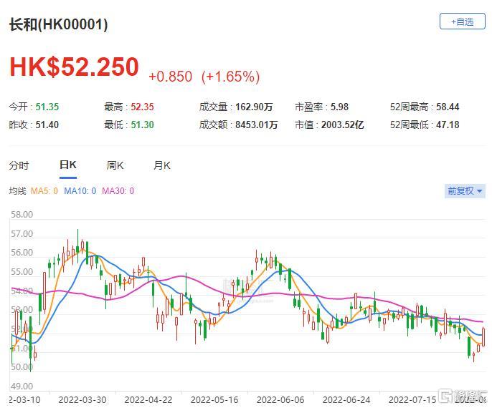Screen dimensions: 492x408
Task: Select the 日K daily candlestick tab
Action: (68, 165)
